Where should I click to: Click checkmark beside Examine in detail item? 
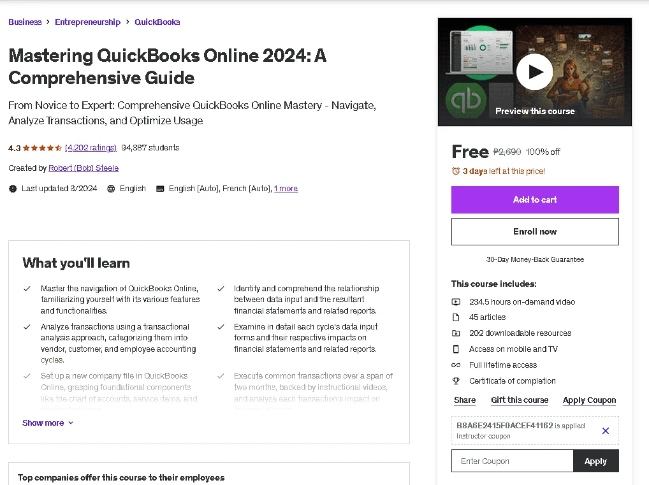tap(221, 327)
